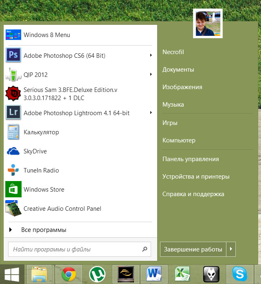Open shutdown options arrow next to 'Завершение работы'
The width and height of the screenshot is (261, 284).
(231, 249)
